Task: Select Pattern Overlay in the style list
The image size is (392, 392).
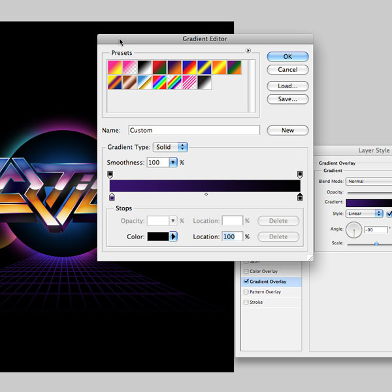Action: pos(265,292)
